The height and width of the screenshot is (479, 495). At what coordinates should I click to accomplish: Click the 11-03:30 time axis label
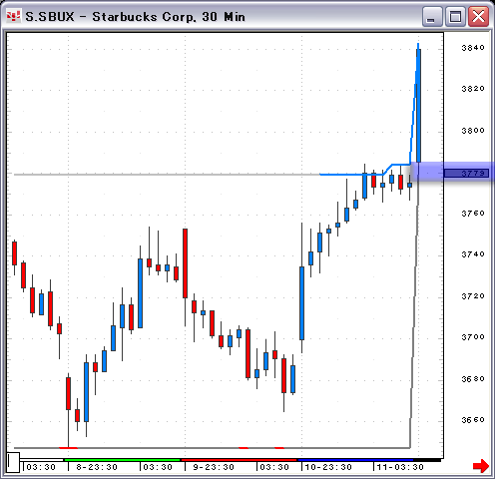[x=400, y=467]
